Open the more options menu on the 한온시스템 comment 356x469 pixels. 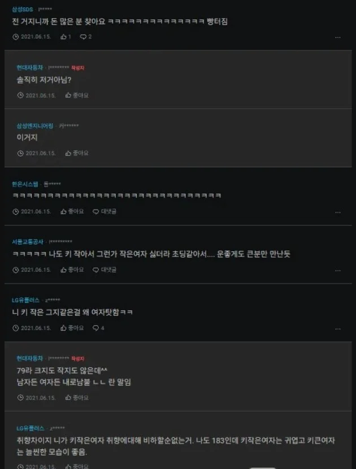click(338, 212)
